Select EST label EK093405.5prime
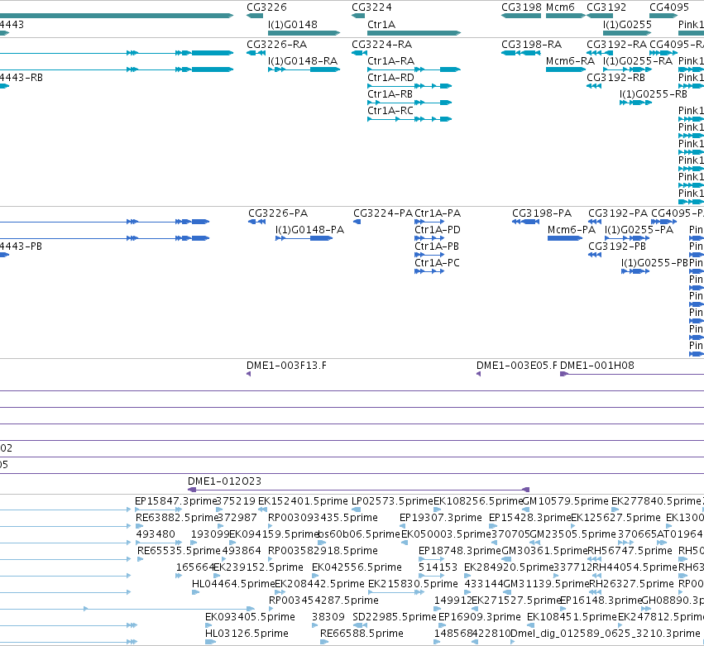Image resolution: width=704 pixels, height=646 pixels. [250, 617]
